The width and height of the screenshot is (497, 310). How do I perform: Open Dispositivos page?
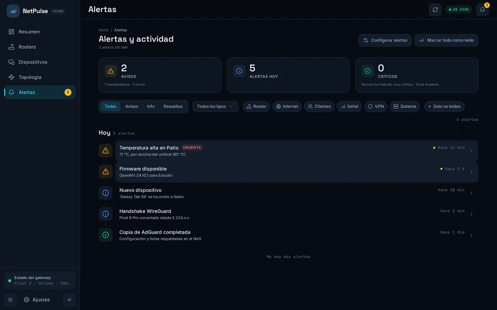click(40, 62)
